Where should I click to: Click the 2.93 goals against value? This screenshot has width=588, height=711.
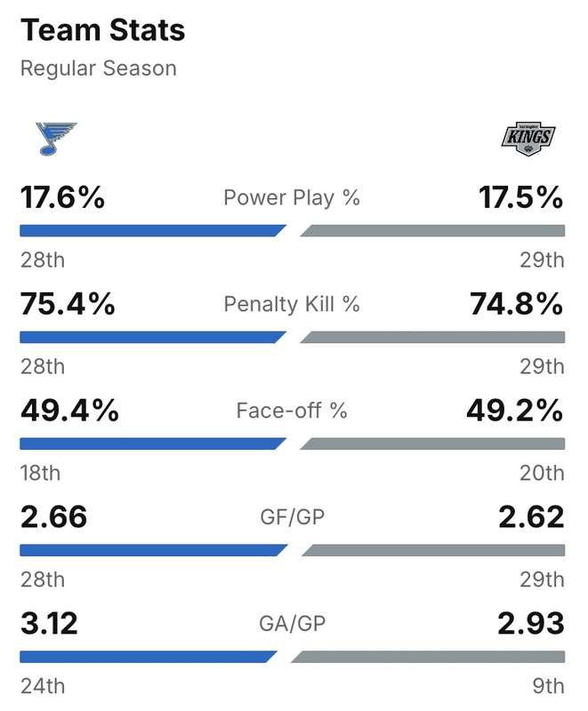(530, 623)
